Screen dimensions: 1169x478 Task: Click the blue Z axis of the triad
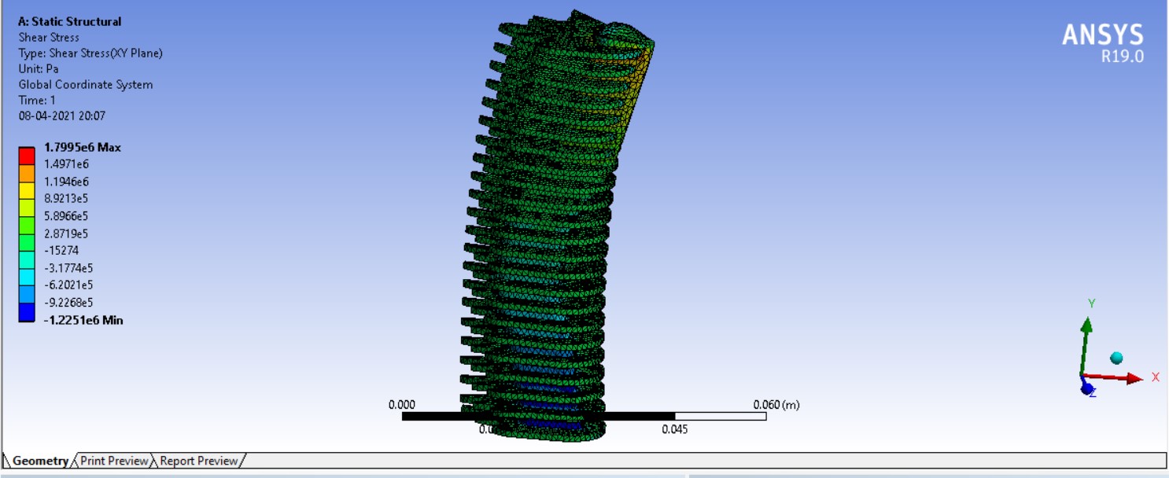point(1087,388)
